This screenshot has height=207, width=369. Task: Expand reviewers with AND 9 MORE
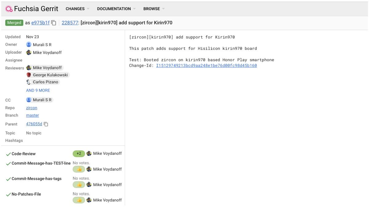(38, 90)
